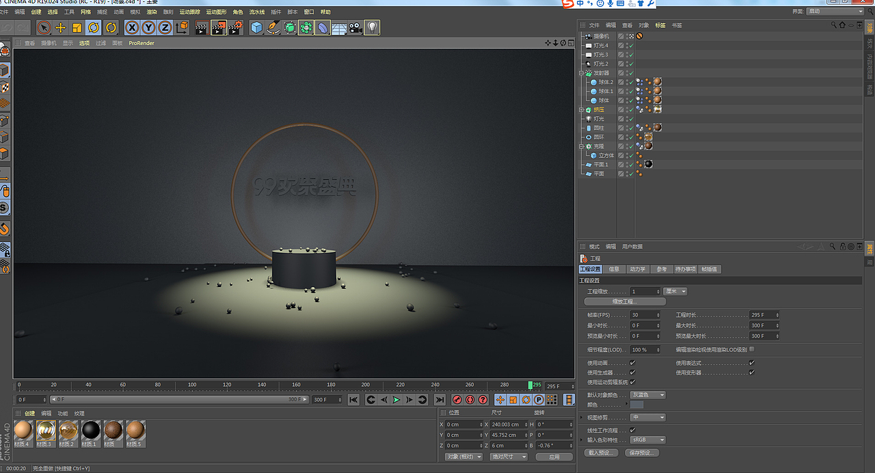Toggle Linear Workflow checkbox
This screenshot has height=473, width=875.
[632, 430]
